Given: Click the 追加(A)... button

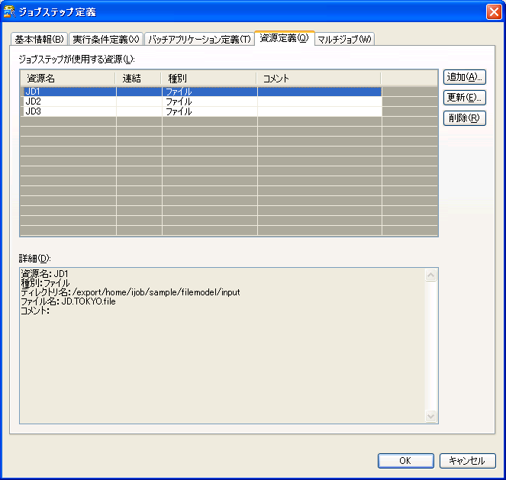Looking at the screenshot, I should pos(464,77).
